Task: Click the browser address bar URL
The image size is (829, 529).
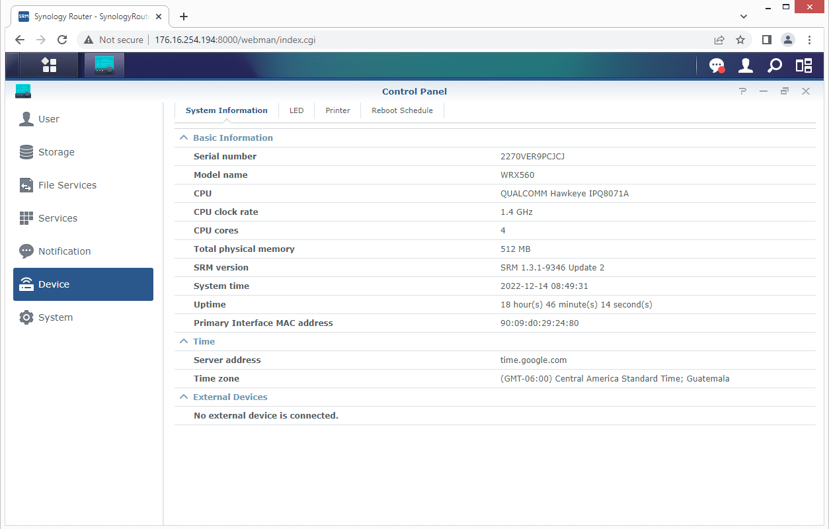Action: [x=235, y=40]
